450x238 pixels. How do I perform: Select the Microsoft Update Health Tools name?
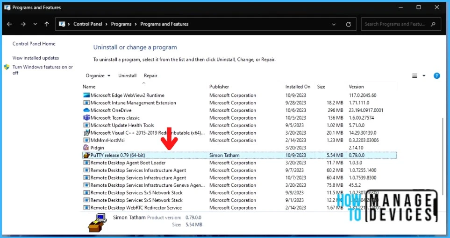[x=122, y=125]
